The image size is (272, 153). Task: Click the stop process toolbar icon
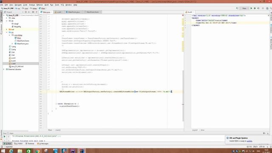pos(263,8)
